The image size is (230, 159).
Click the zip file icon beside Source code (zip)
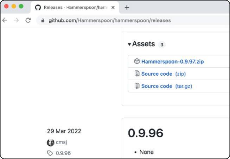(x=137, y=74)
